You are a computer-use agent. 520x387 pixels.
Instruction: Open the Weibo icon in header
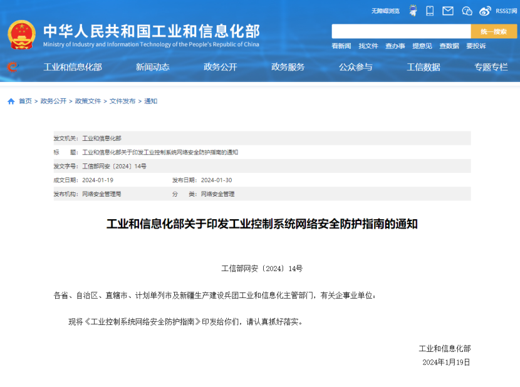tap(485, 11)
